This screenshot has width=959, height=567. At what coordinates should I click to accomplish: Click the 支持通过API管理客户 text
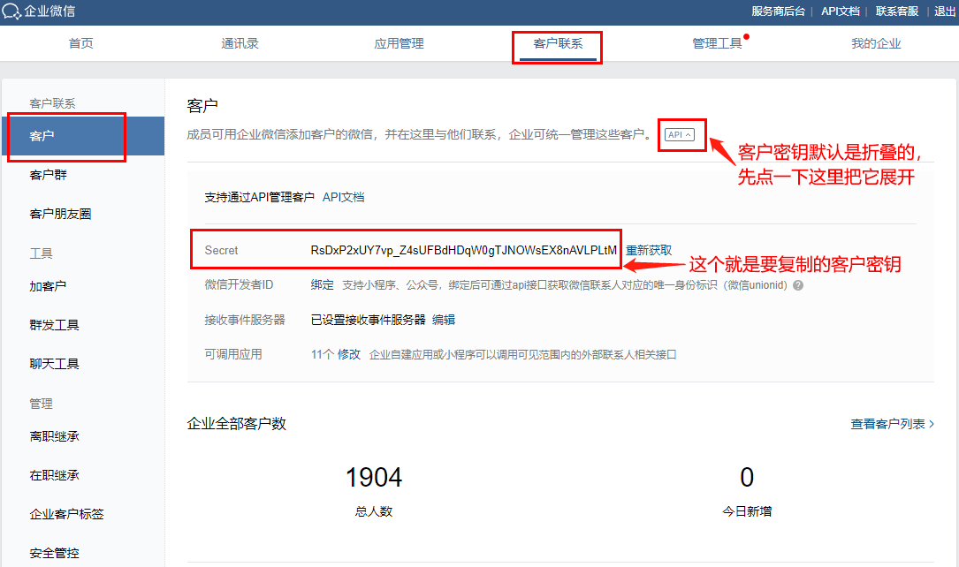coord(259,197)
